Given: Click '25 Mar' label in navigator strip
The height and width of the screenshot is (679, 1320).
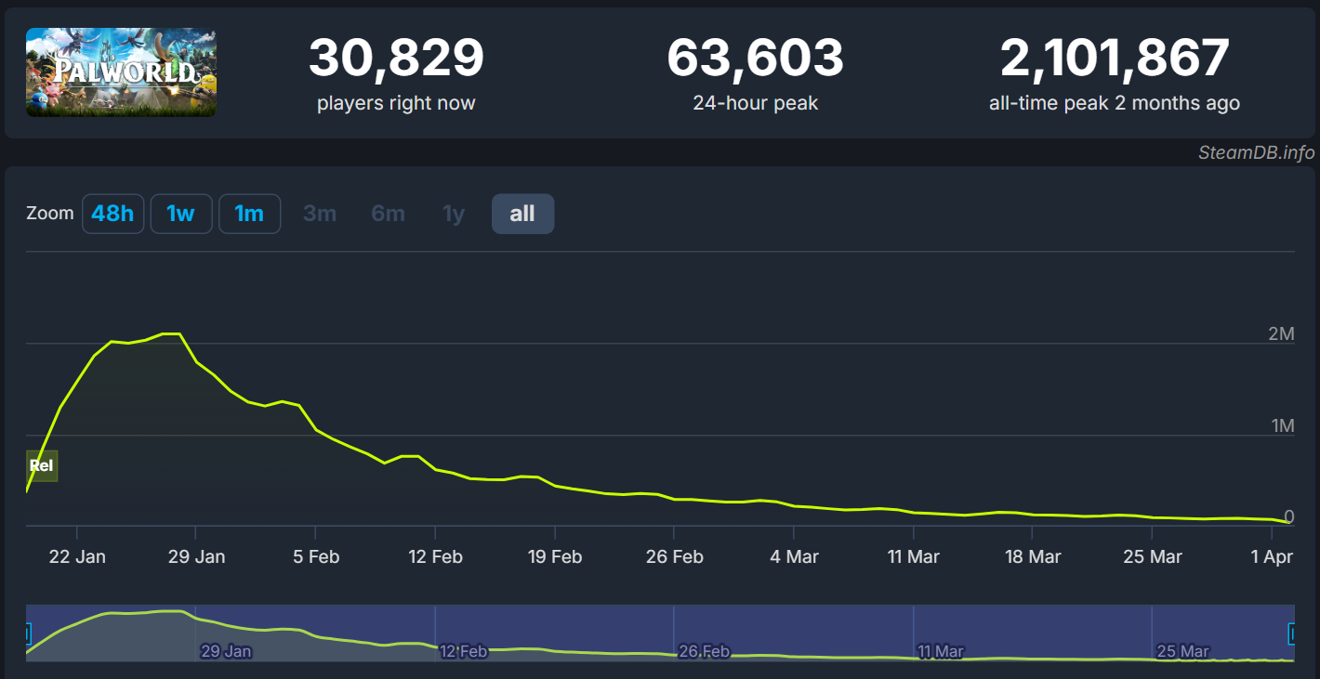Looking at the screenshot, I should coord(1182,651).
